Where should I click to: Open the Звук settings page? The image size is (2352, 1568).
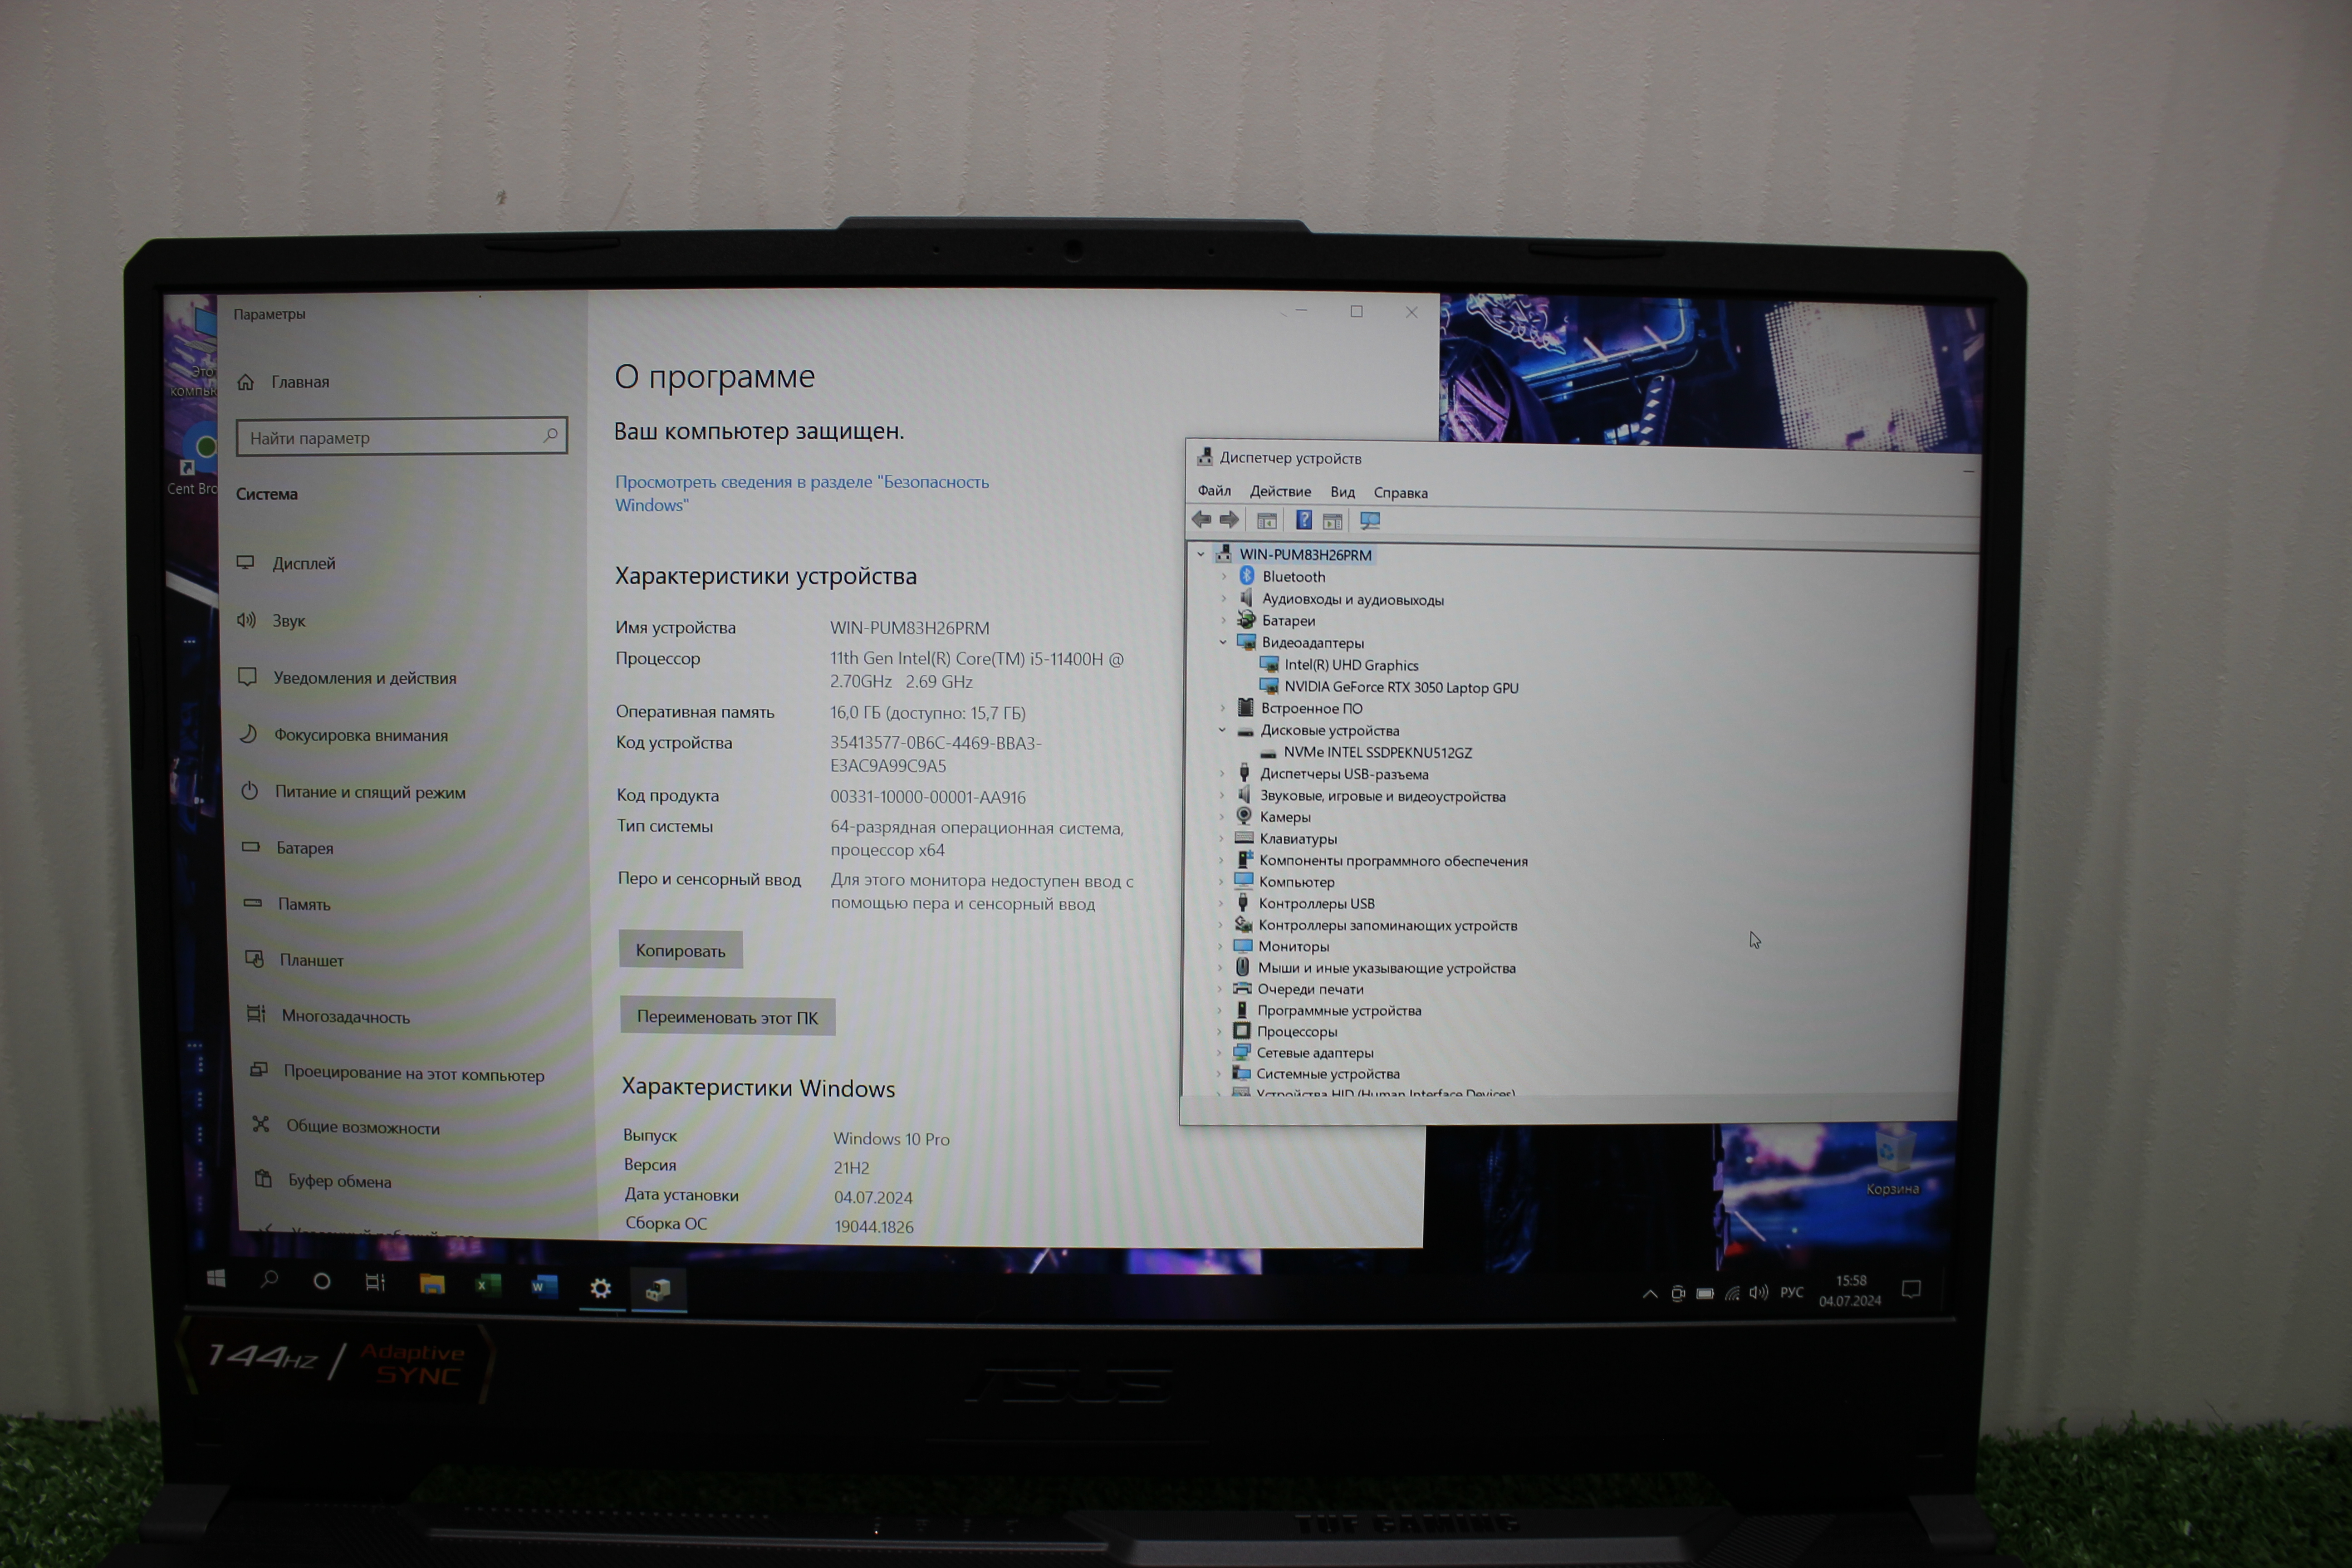tap(272, 620)
